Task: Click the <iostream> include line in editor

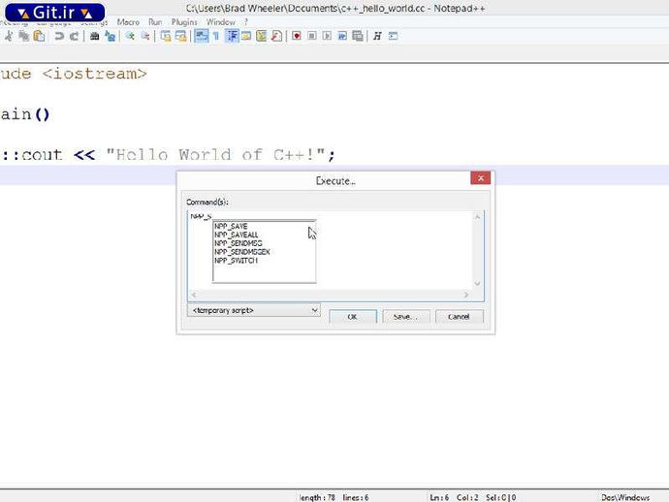Action: tap(74, 74)
